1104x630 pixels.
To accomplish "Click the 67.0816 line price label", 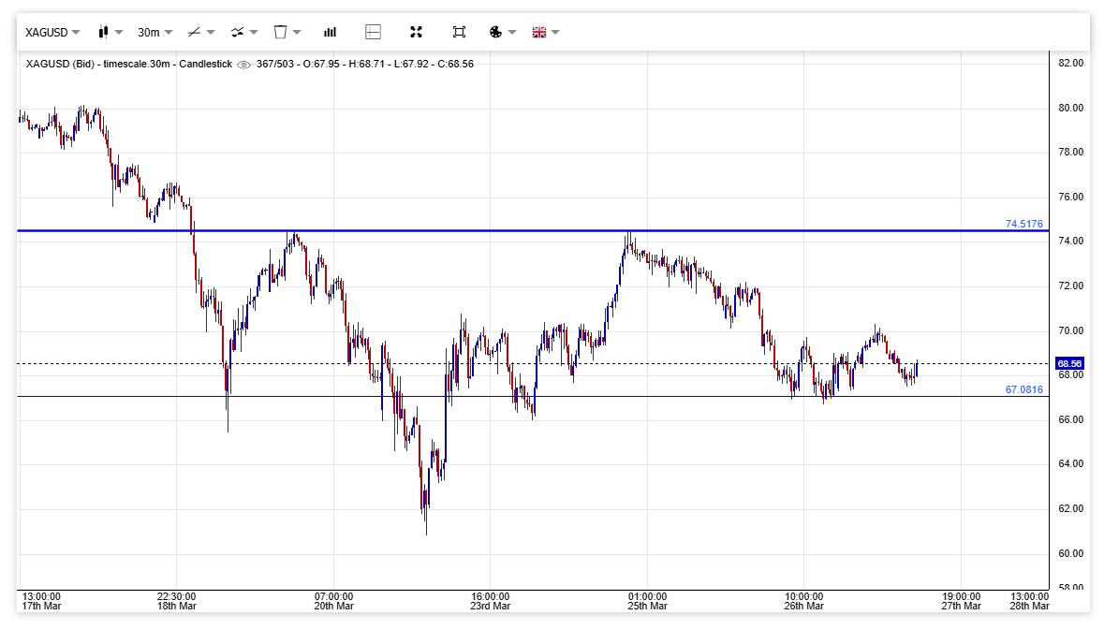I will click(x=1023, y=389).
